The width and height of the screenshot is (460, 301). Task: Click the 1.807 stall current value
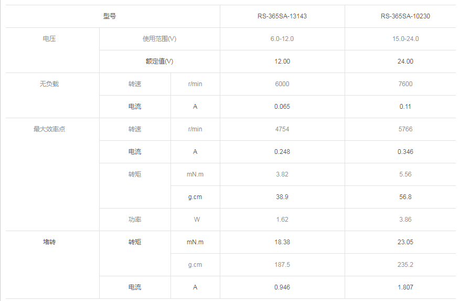coord(405,287)
